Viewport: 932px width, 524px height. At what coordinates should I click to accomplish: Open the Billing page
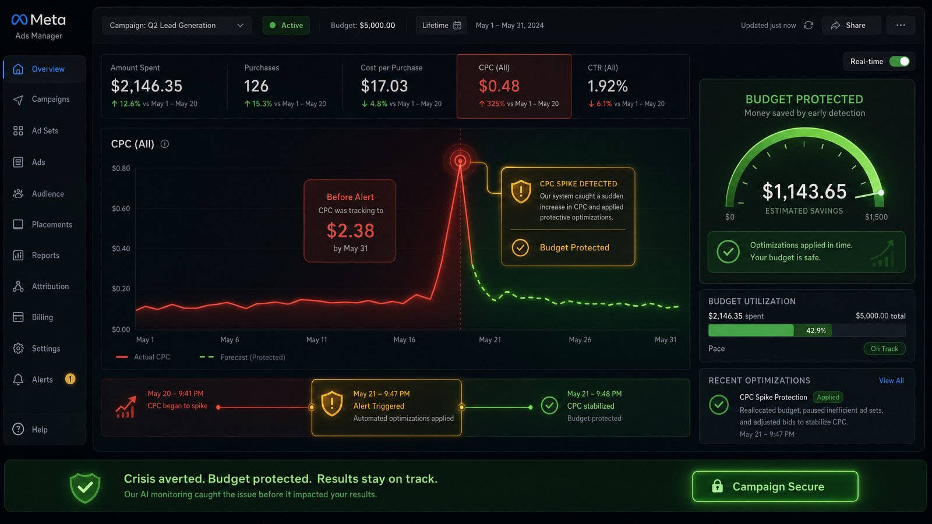45,317
